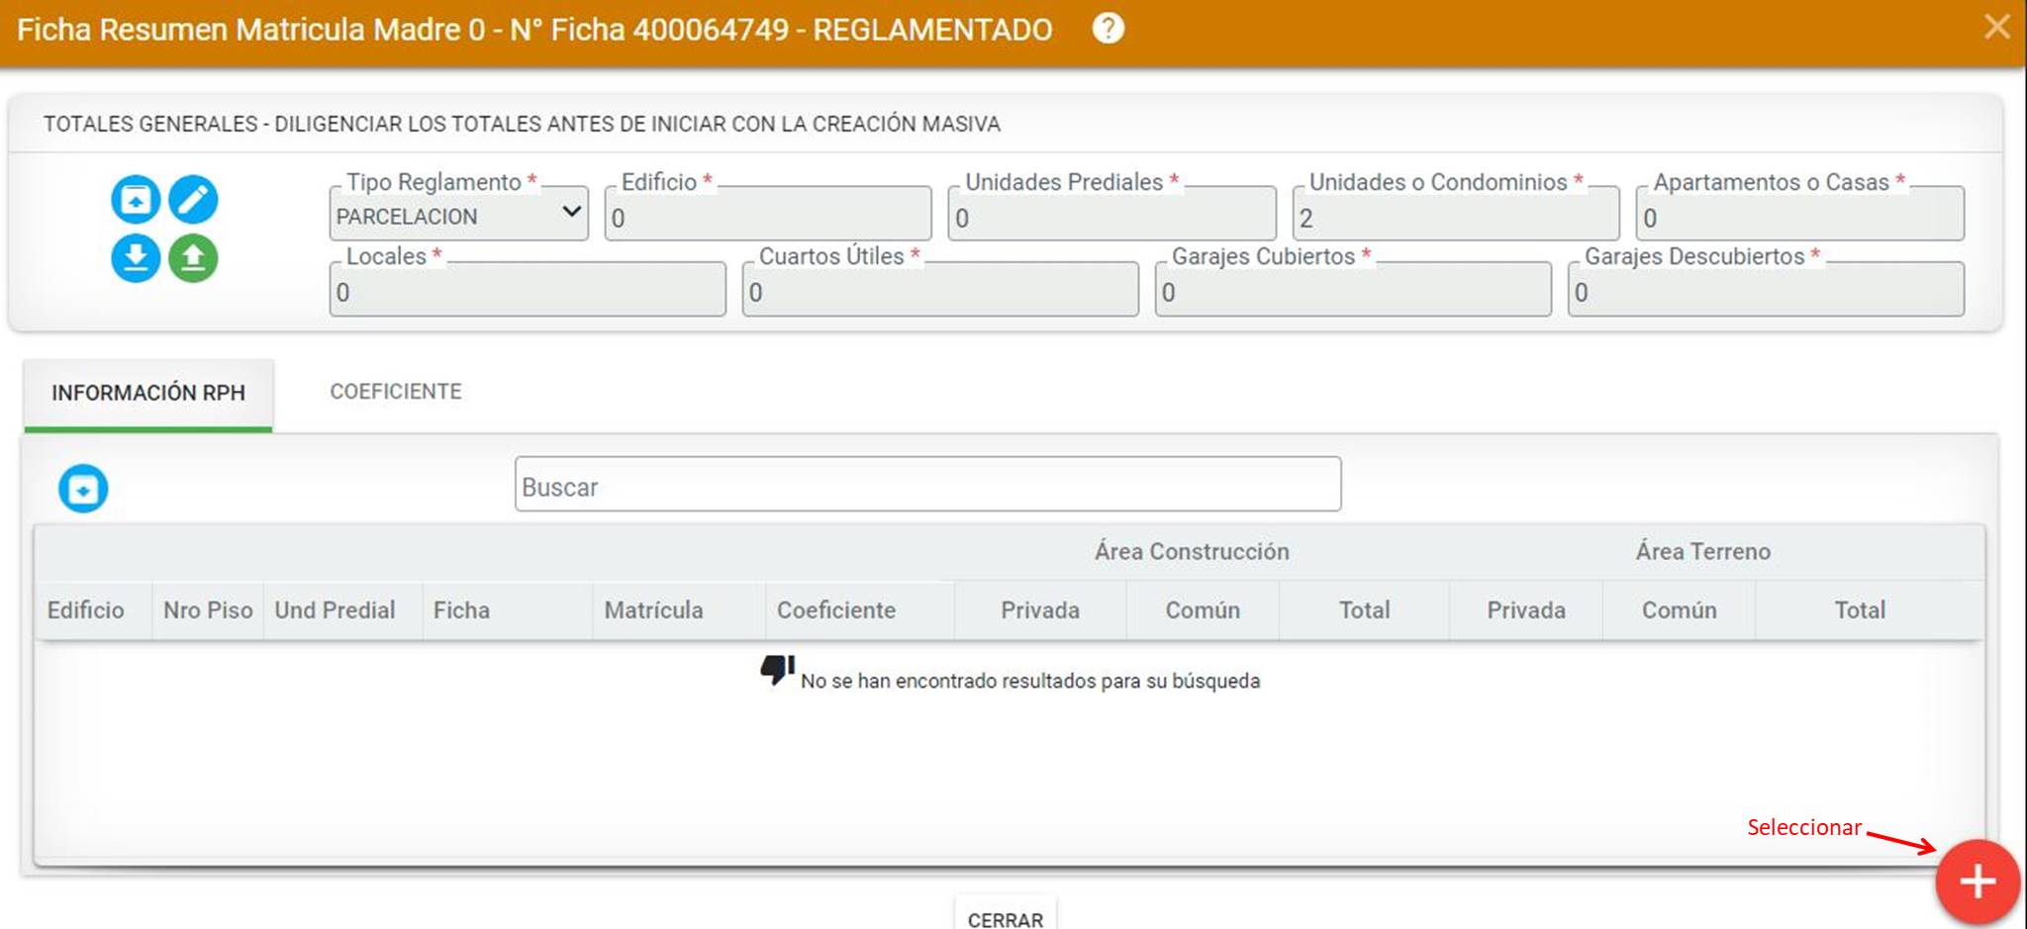The height and width of the screenshot is (929, 2027).
Task: Click the Unidades o Condominios field
Action: click(x=1456, y=216)
